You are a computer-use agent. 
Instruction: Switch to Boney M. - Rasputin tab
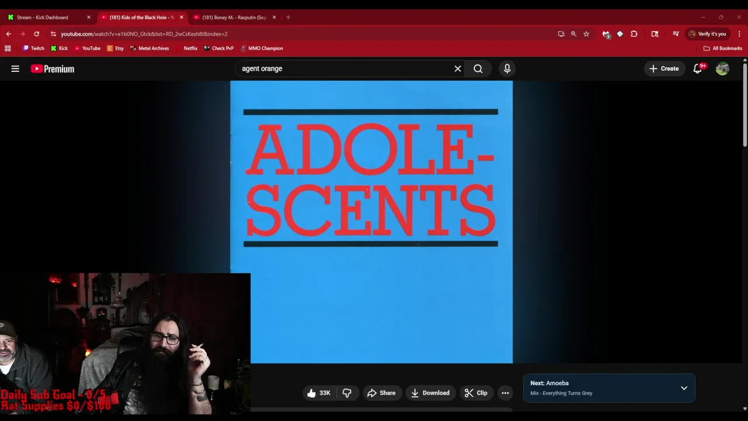pos(234,18)
